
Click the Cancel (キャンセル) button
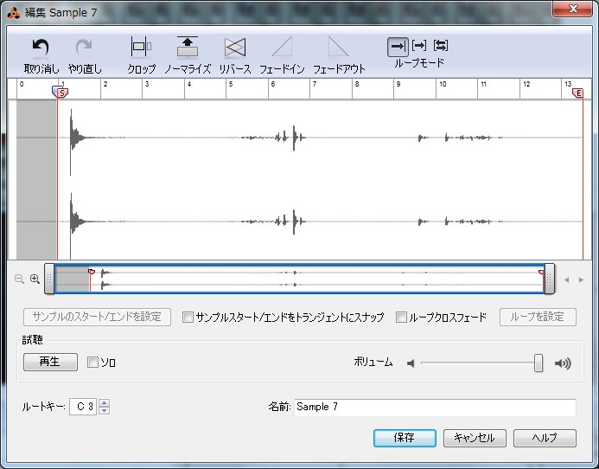(475, 438)
